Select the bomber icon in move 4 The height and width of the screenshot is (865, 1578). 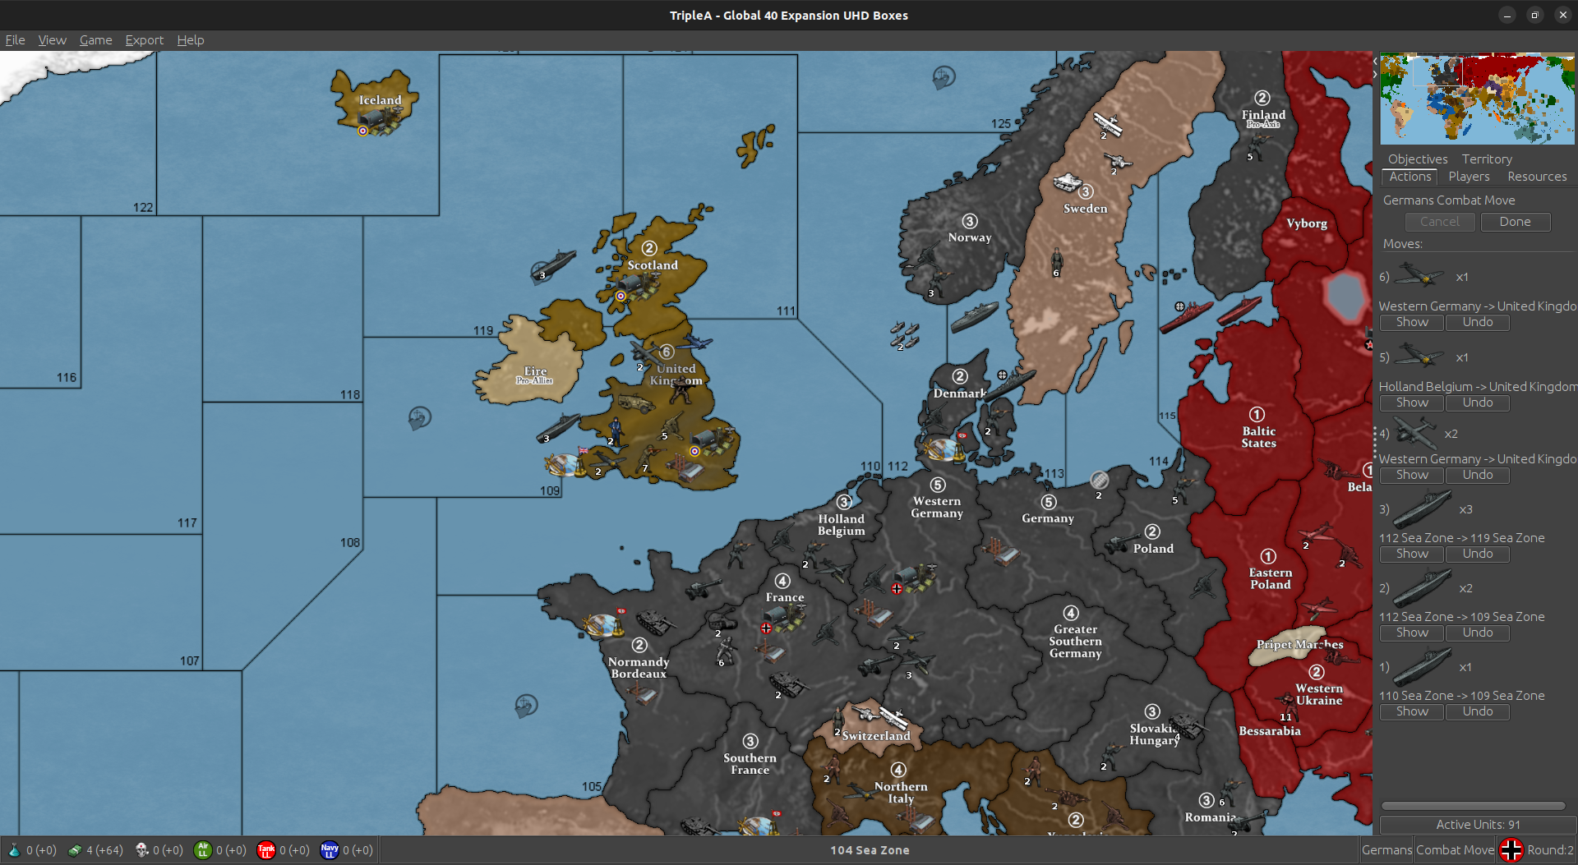(x=1415, y=432)
